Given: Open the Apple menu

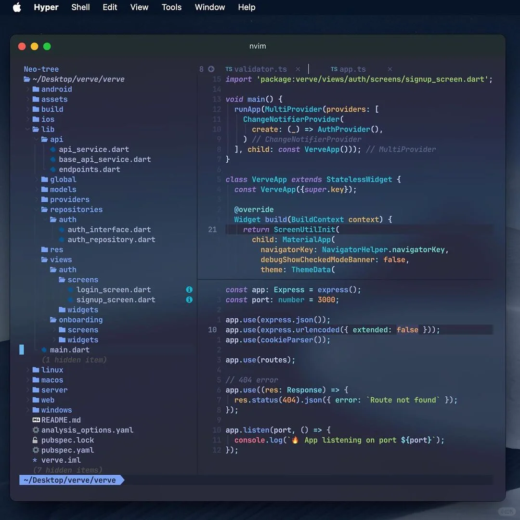Looking at the screenshot, I should [x=17, y=7].
